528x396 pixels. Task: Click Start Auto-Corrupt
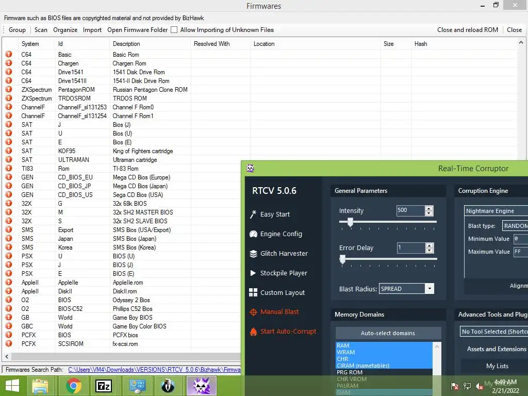pos(283,332)
